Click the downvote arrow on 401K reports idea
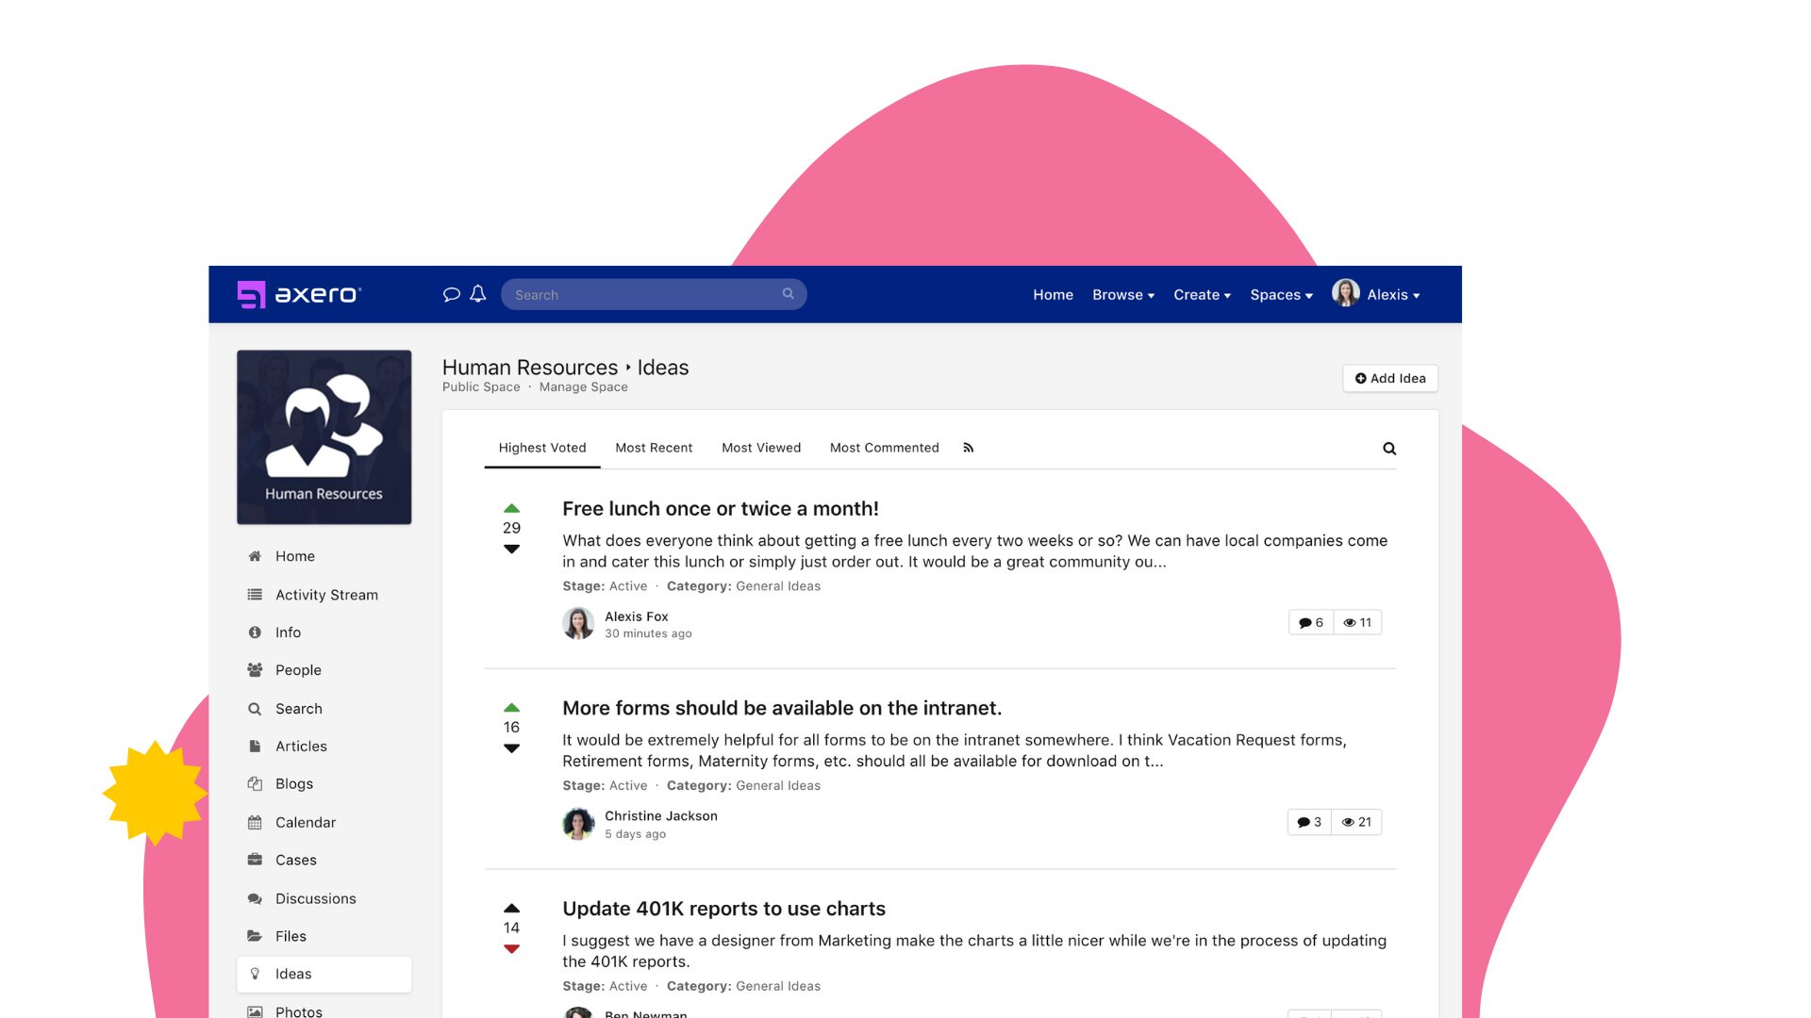 [x=510, y=947]
